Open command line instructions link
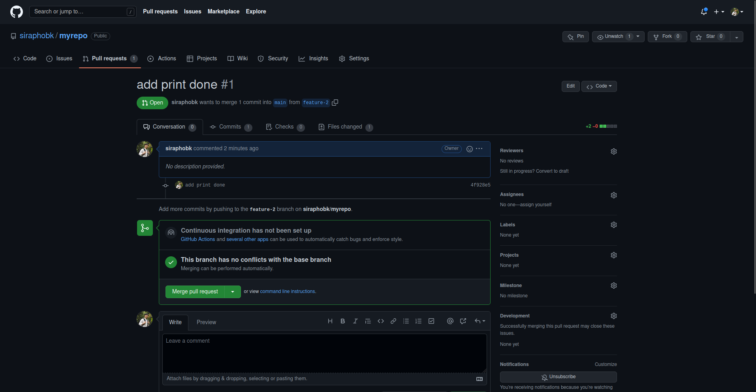Screen dimensions: 756x392 [288, 292]
